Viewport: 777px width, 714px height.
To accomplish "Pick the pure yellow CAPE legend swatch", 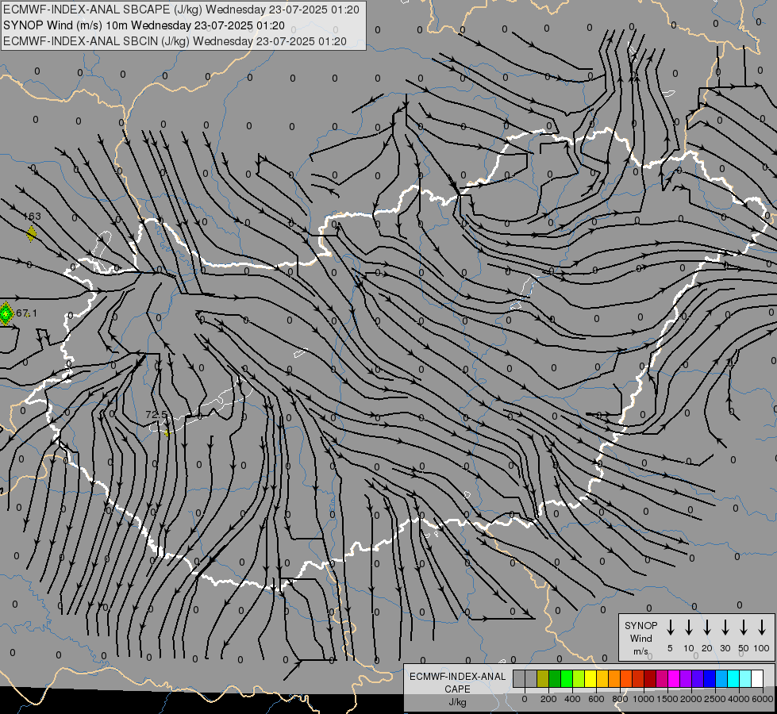I will (590, 678).
